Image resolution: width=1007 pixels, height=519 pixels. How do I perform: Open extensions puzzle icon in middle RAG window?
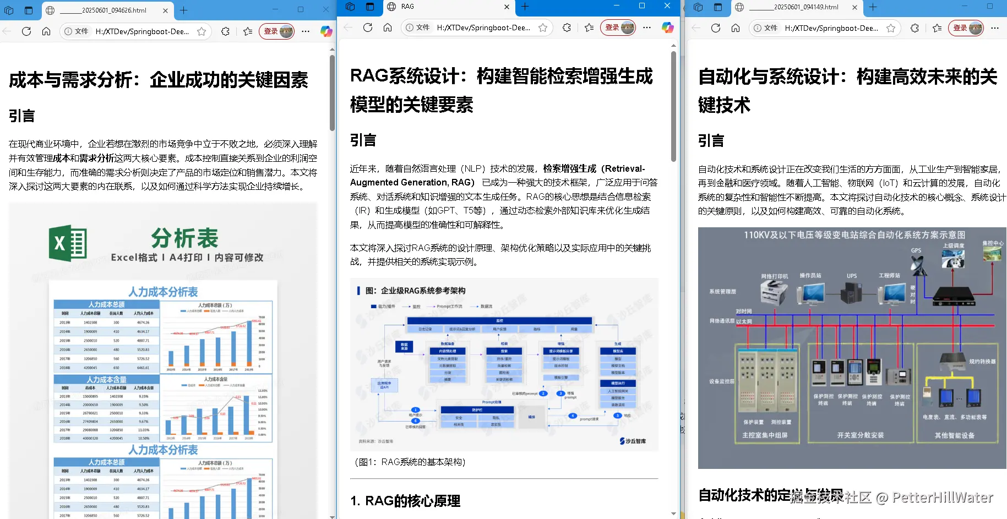567,28
